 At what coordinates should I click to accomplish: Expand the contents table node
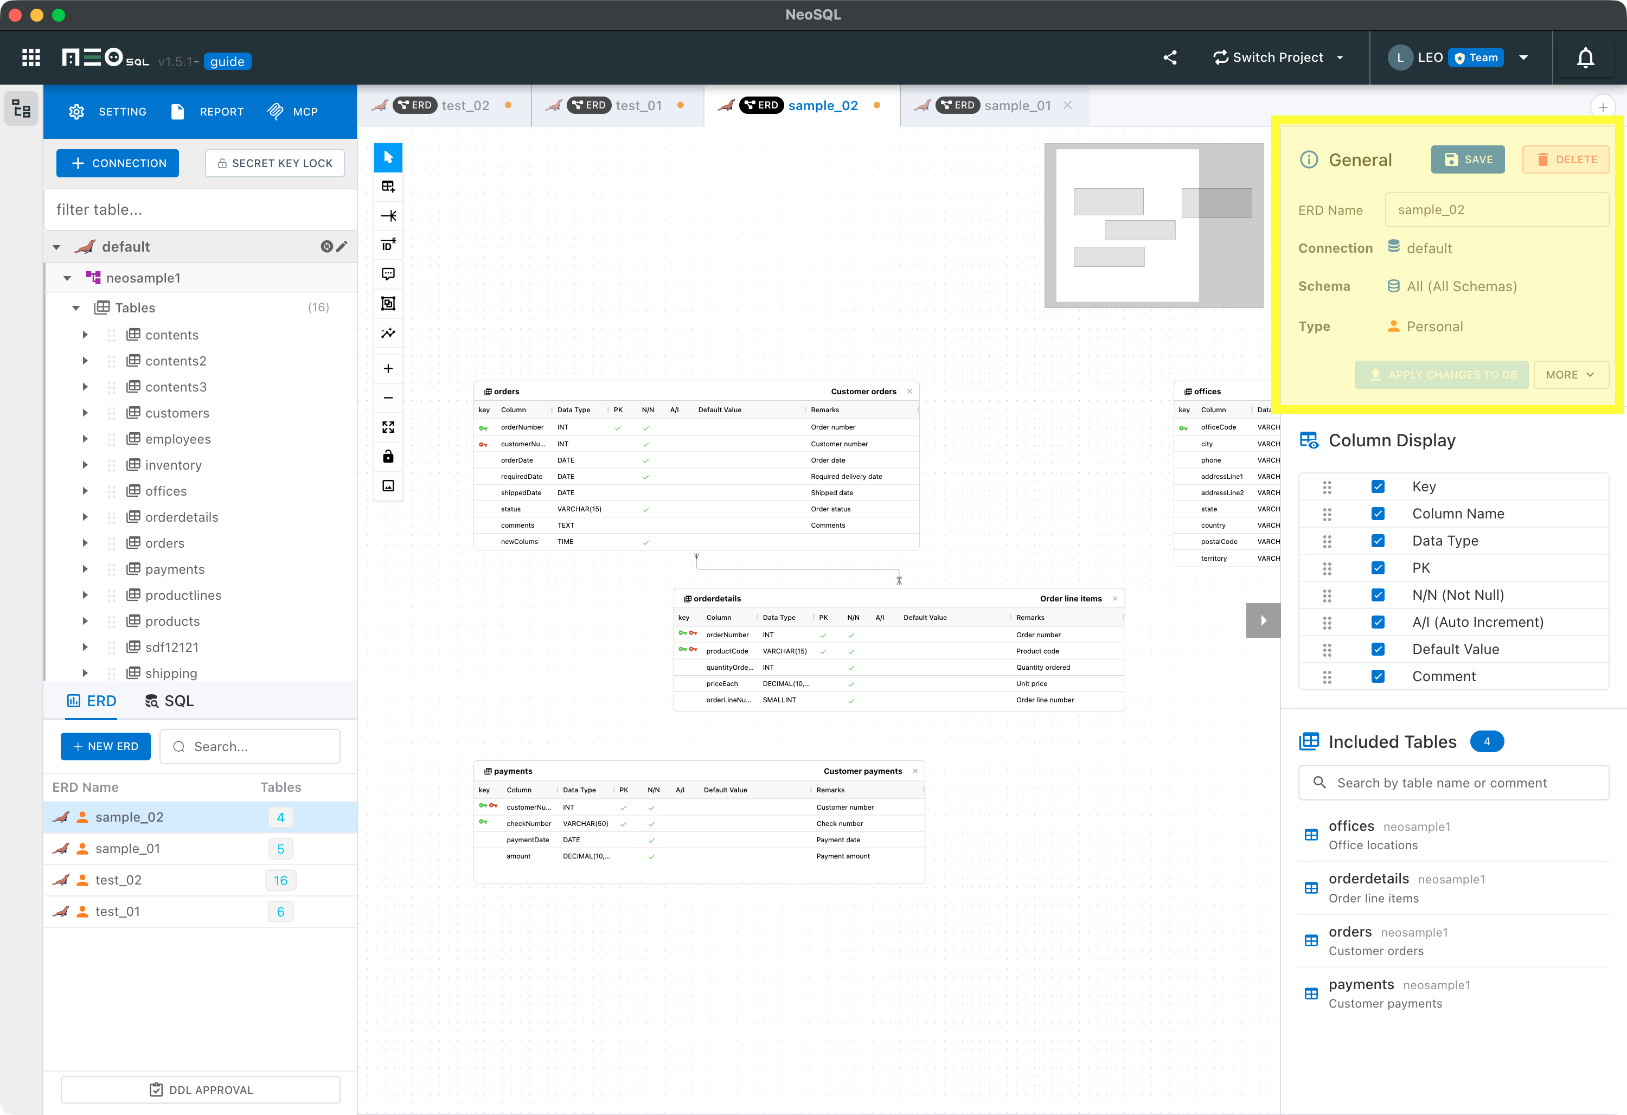click(x=85, y=335)
